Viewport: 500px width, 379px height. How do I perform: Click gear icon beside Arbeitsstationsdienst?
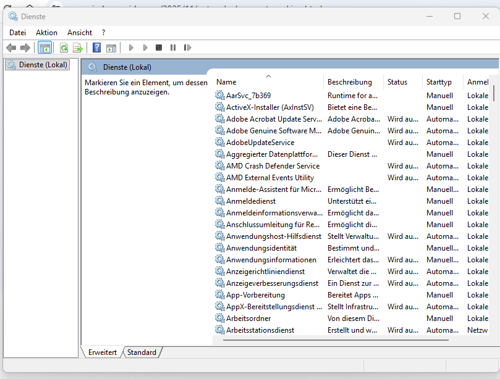pyautogui.click(x=219, y=330)
